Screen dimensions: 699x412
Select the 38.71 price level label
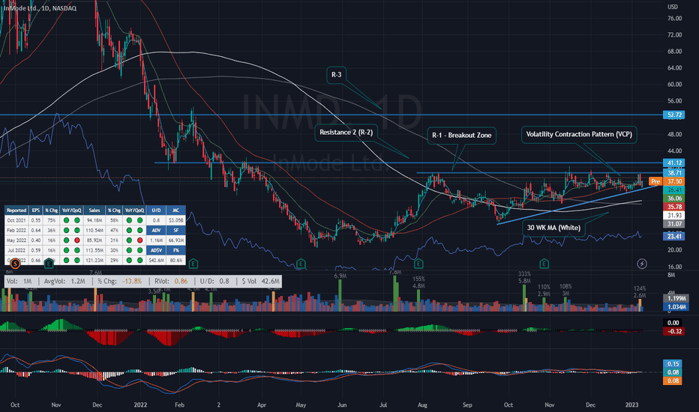(x=673, y=173)
